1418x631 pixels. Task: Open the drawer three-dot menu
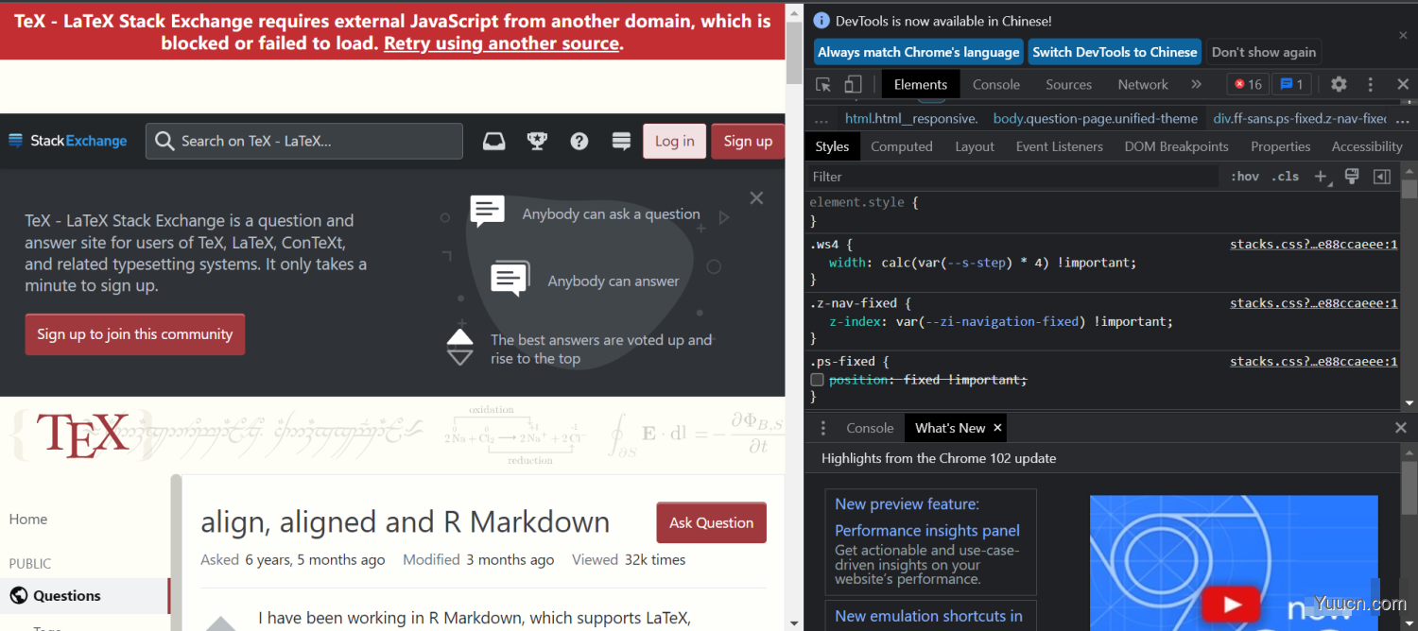[823, 428]
